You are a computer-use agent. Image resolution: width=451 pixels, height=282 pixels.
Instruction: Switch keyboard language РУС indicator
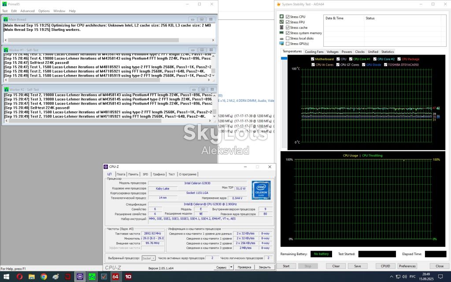[x=412, y=277]
